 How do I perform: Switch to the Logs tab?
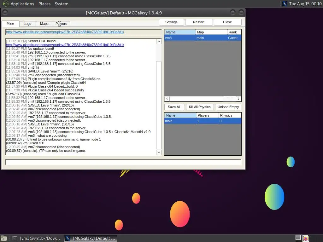tap(27, 24)
